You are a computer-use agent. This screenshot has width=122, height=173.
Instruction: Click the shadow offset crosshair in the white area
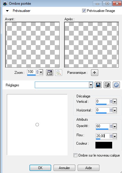coord(37,125)
